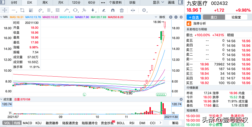Select the 盘口 panel tab
The image size is (252, 127).
[214, 17]
